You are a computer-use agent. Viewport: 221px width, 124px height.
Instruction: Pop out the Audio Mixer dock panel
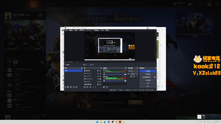pyautogui.click(x=126, y=68)
